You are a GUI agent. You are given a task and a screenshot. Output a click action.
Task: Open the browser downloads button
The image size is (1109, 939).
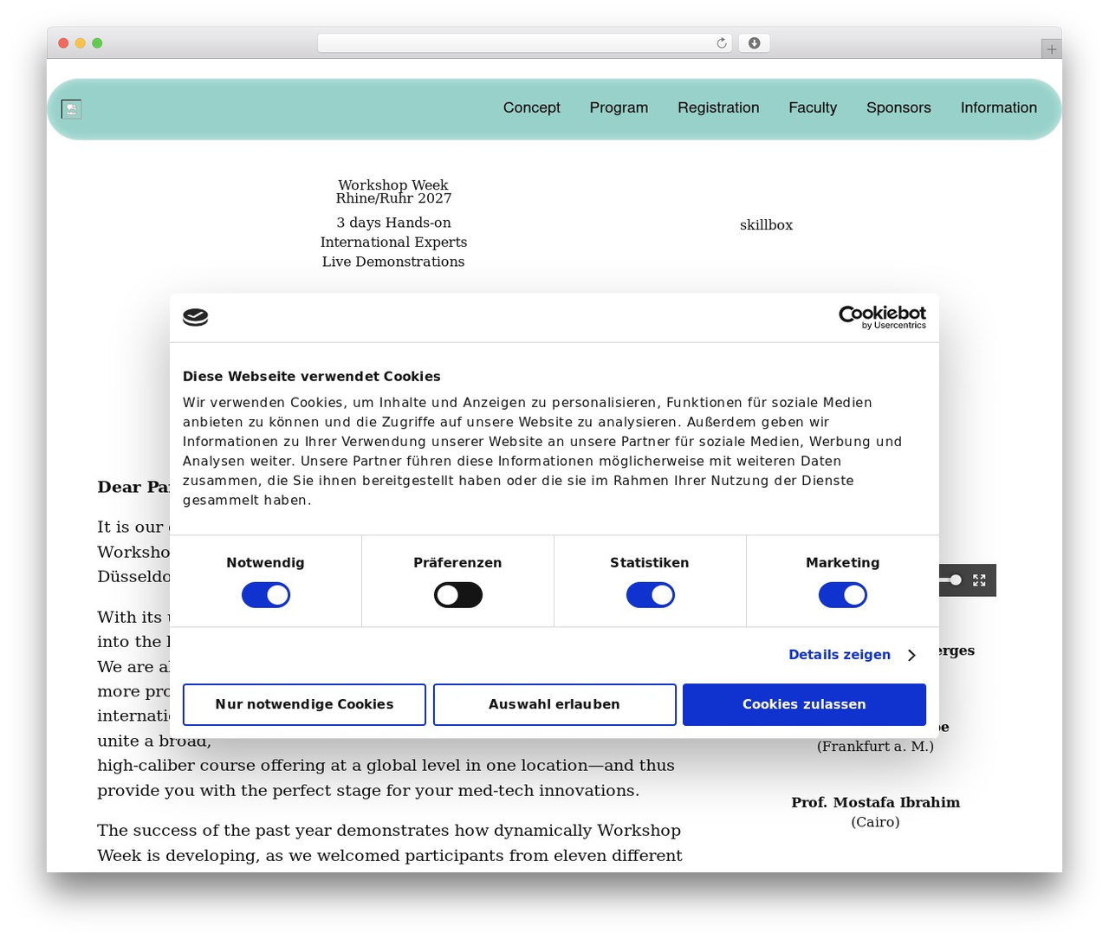pos(754,43)
